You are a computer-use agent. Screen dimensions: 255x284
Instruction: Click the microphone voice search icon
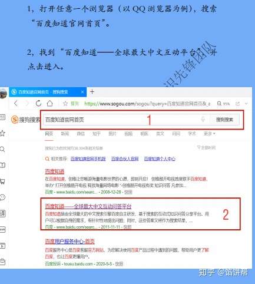(203, 119)
